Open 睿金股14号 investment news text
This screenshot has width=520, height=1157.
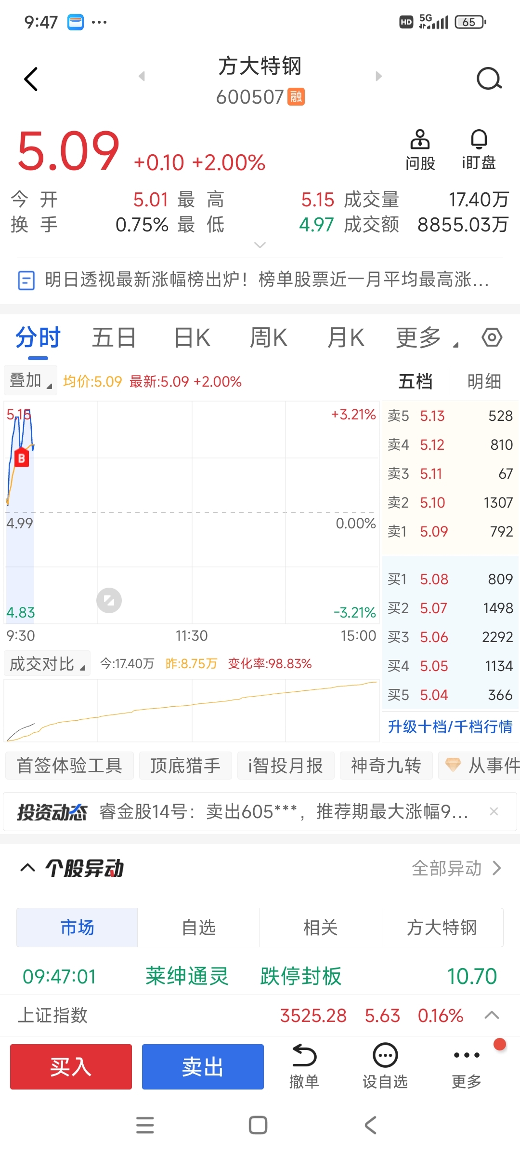[x=284, y=812]
